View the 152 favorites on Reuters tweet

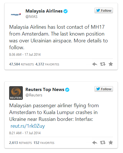[x=44, y=143]
